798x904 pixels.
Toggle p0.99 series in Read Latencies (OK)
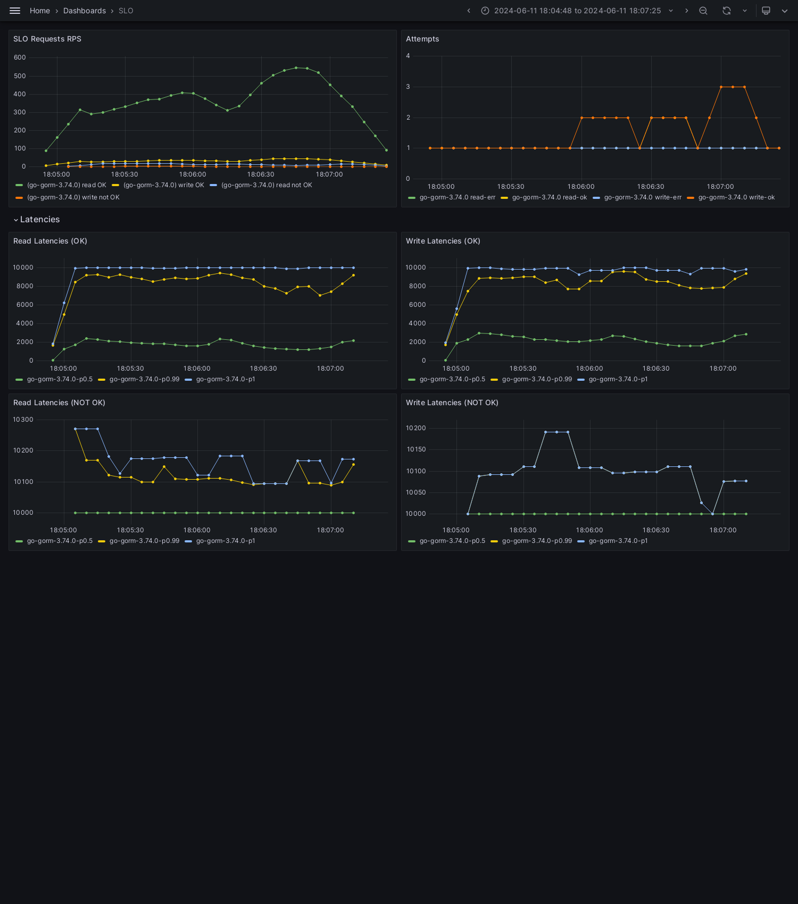144,379
